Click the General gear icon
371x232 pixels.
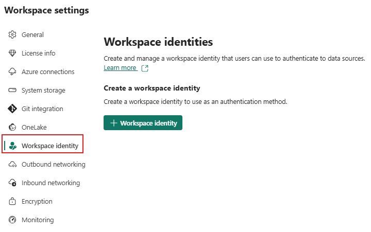coord(12,35)
